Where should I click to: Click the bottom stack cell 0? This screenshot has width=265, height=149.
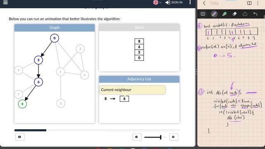139,58
